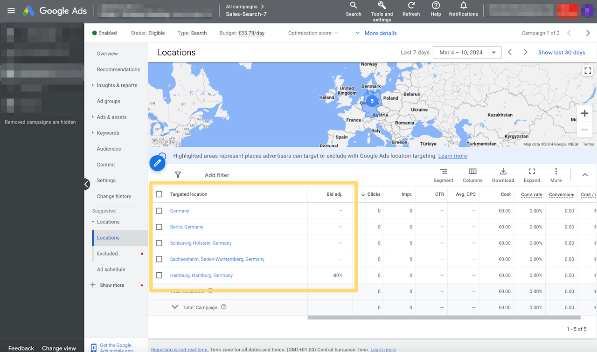
Task: Expand the Total: Campaign row
Action: click(x=175, y=307)
